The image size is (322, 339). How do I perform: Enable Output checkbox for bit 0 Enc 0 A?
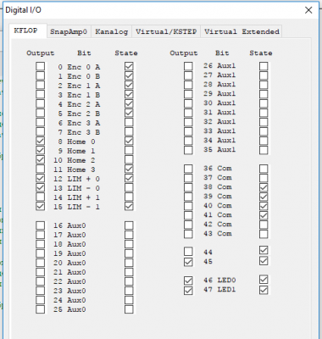point(41,66)
